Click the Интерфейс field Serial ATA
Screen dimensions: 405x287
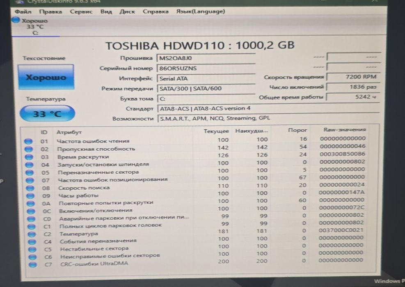[x=206, y=78]
